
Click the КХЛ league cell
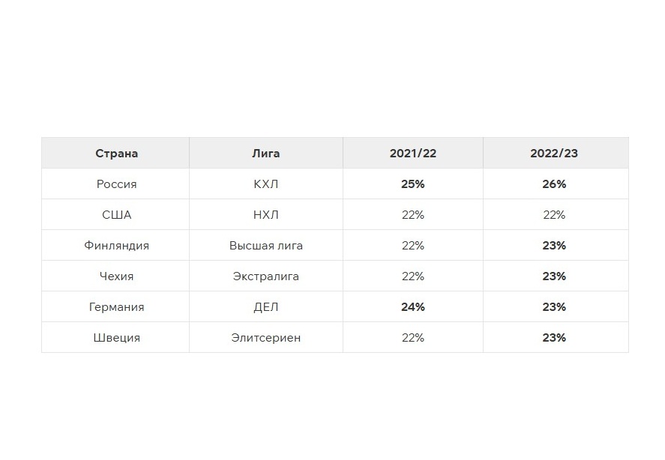pyautogui.click(x=266, y=184)
